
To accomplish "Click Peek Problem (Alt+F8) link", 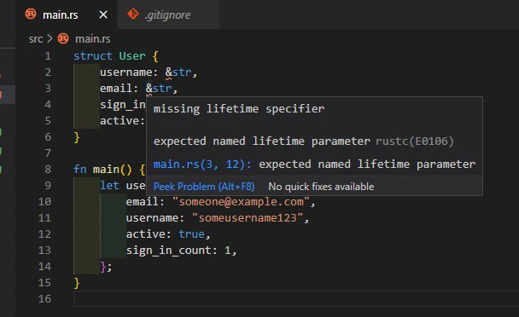I will coord(204,187).
